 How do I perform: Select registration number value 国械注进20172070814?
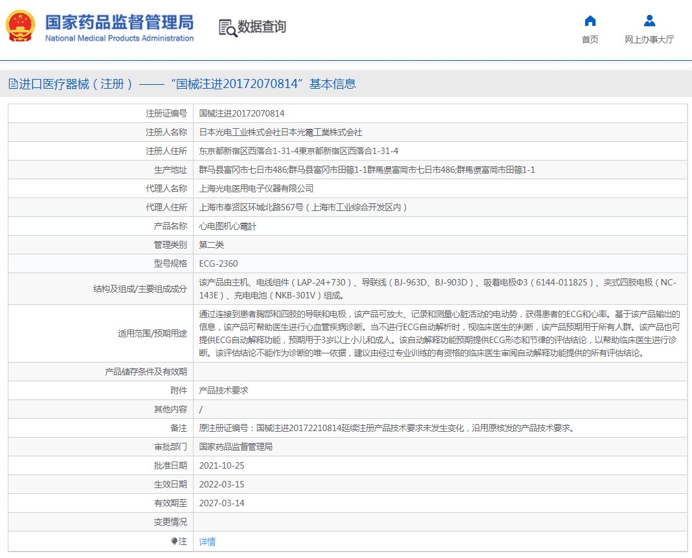point(241,113)
